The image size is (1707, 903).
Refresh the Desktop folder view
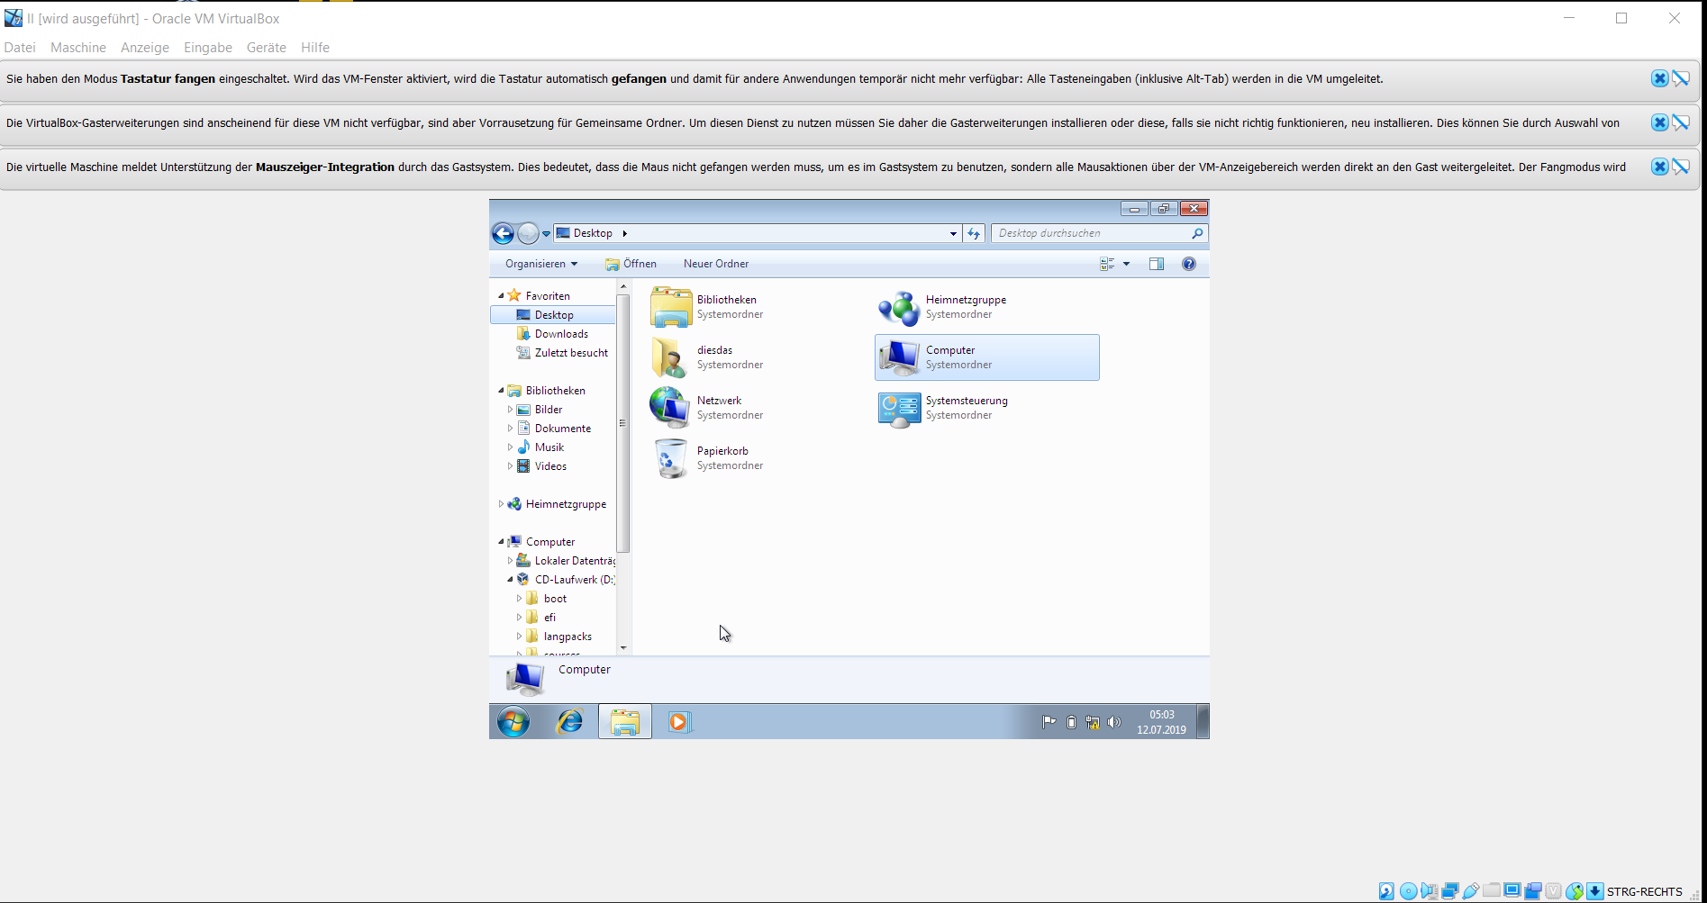974,233
